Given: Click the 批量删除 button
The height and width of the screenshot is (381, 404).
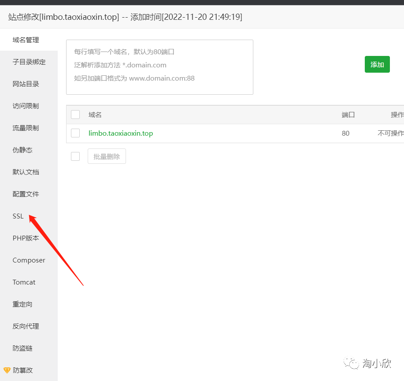Looking at the screenshot, I should tap(107, 156).
